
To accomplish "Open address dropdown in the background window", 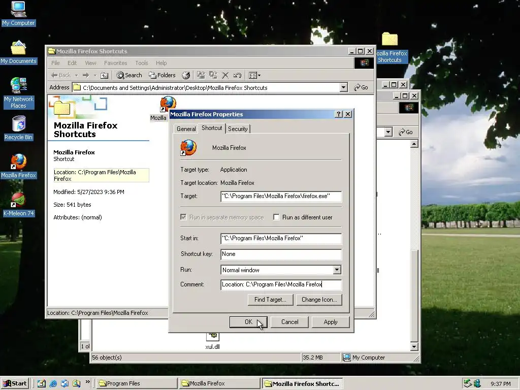I will pyautogui.click(x=388, y=132).
